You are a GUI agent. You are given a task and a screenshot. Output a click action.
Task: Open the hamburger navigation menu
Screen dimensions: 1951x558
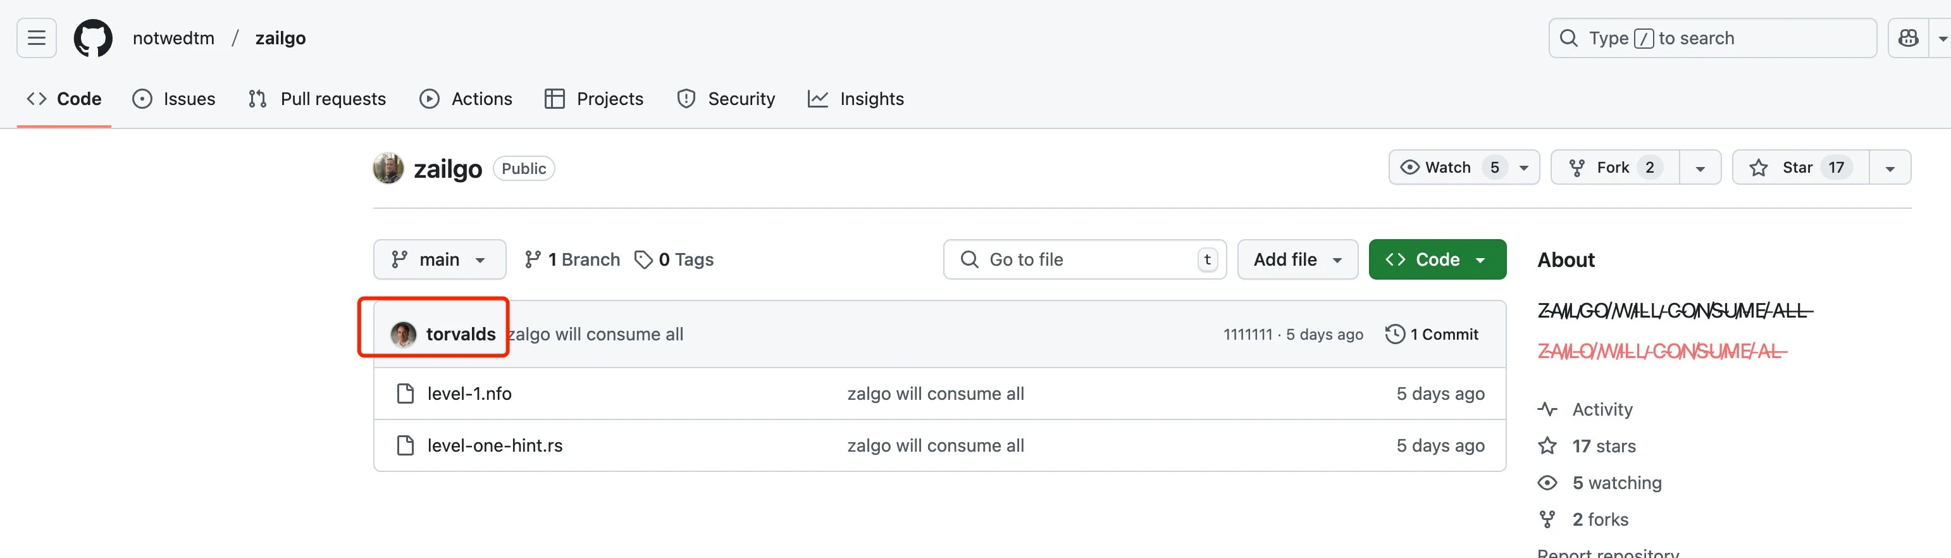36,38
